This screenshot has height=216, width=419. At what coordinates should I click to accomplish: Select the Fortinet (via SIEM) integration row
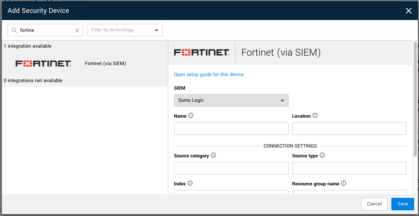[85, 63]
